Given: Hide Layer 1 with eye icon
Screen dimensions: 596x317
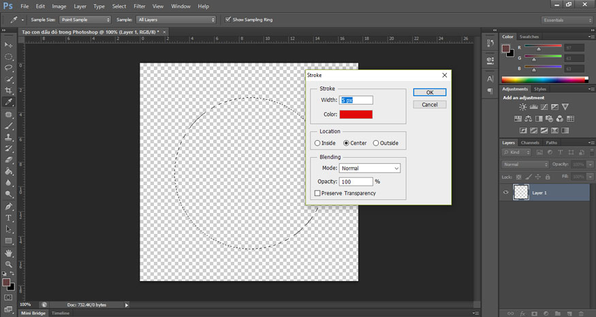Looking at the screenshot, I should (506, 193).
